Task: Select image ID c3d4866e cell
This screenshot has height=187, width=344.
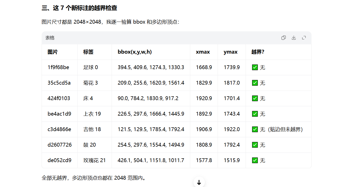Action: (x=59, y=129)
